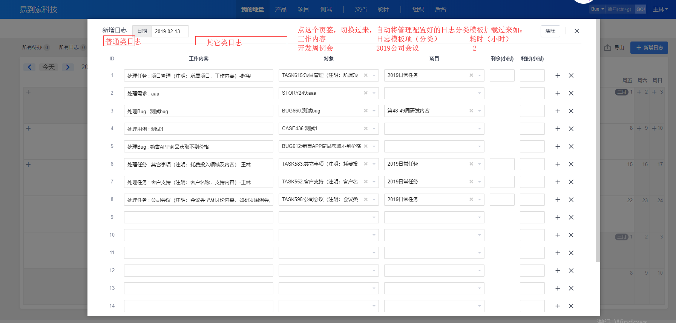Screen dimensions: 676x323
Task: Switch to the 统计 navigation tab
Action: click(383, 9)
